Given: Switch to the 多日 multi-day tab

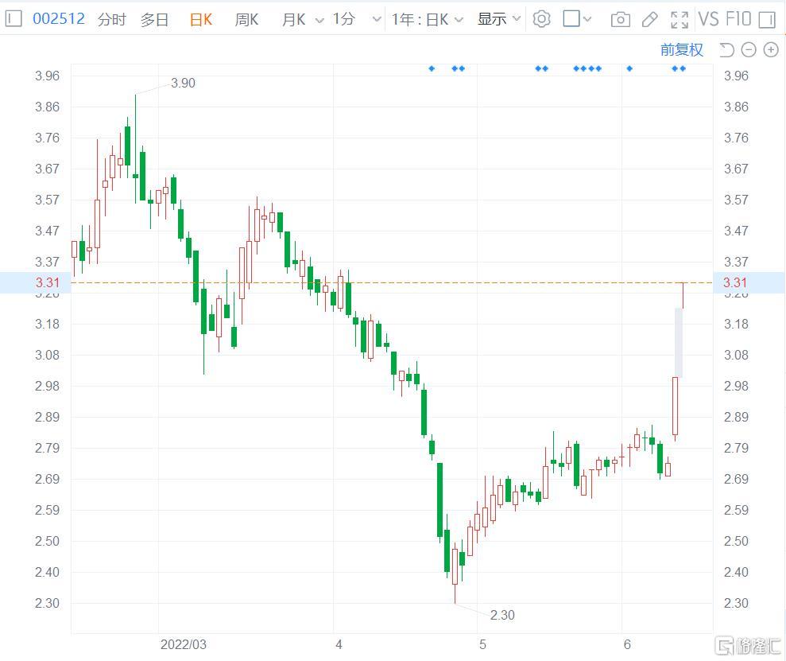Looking at the screenshot, I should click(x=154, y=20).
